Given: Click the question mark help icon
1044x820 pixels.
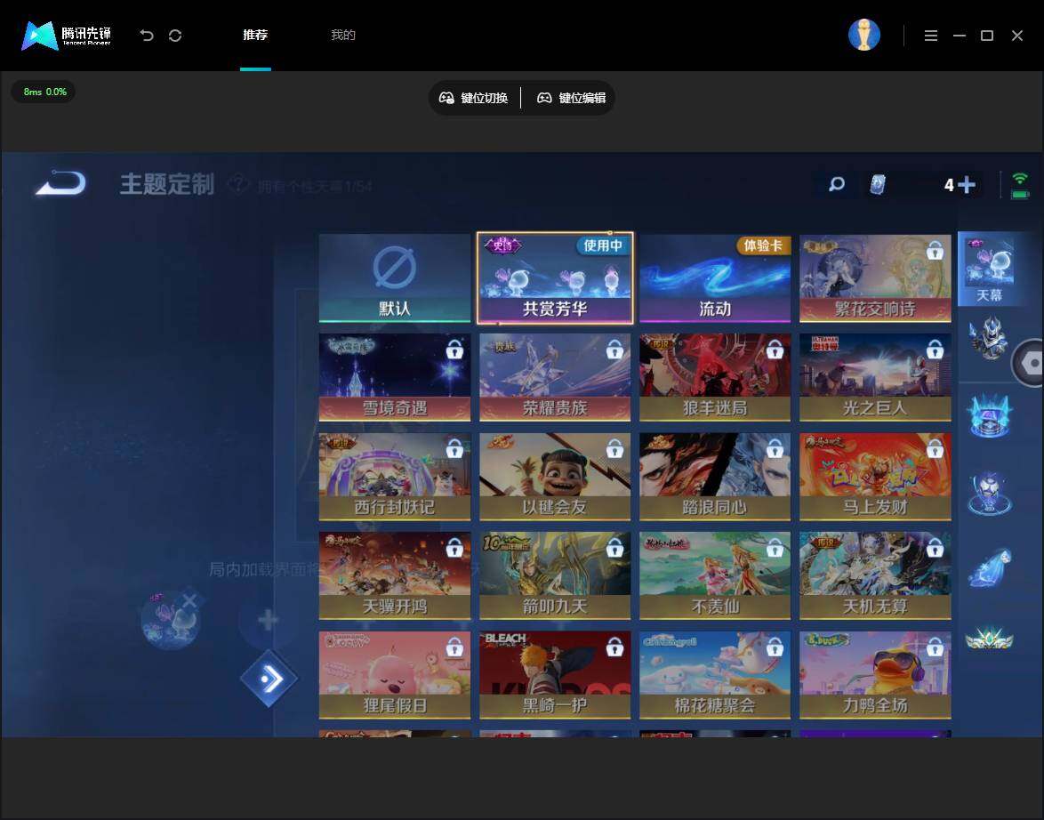Looking at the screenshot, I should [x=237, y=184].
